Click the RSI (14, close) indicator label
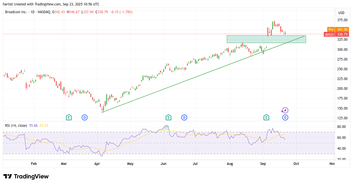The height and width of the screenshot is (185, 353). coord(16,126)
